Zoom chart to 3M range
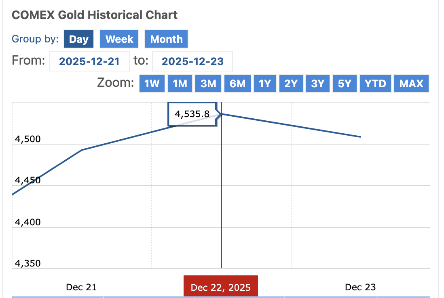This screenshot has width=444, height=298. tap(208, 84)
